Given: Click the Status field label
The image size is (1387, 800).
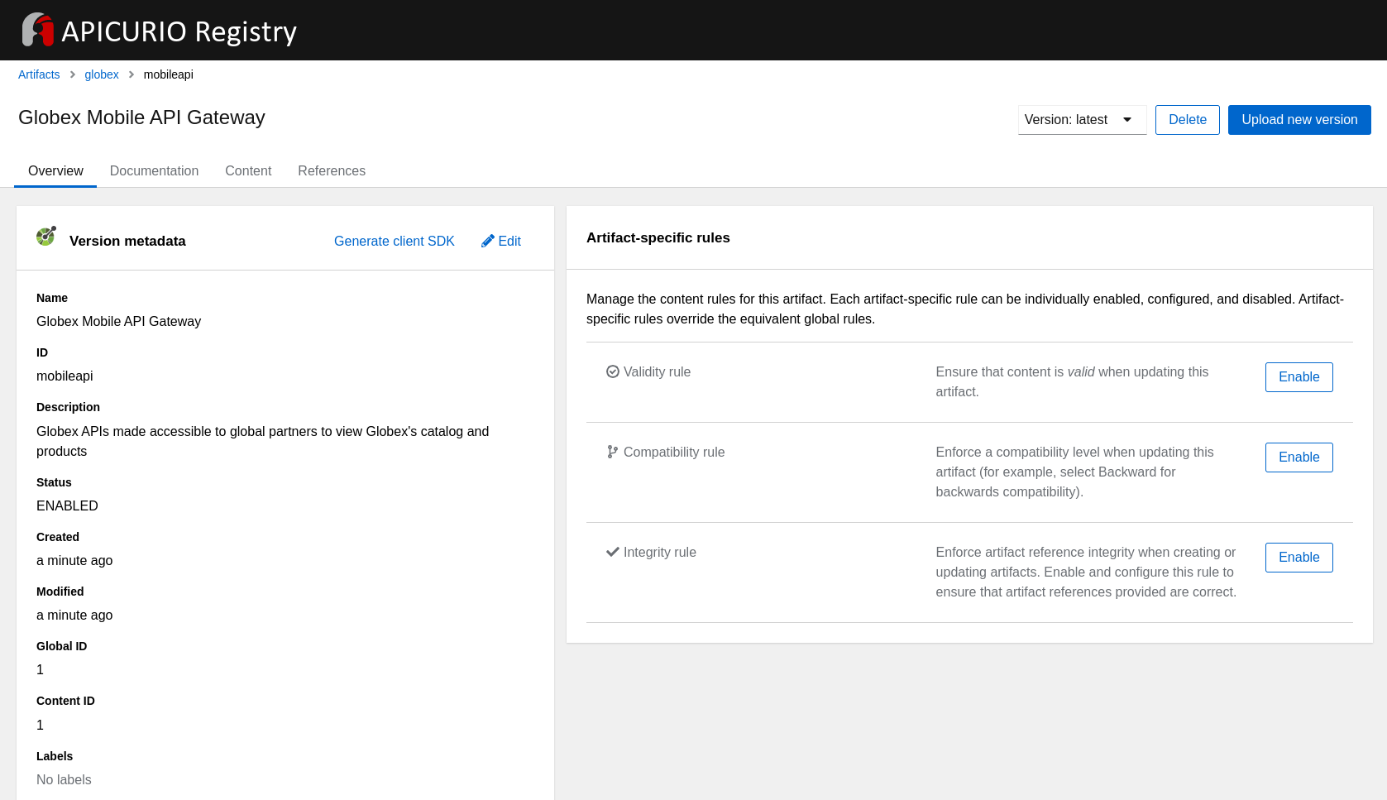Looking at the screenshot, I should click(54, 482).
